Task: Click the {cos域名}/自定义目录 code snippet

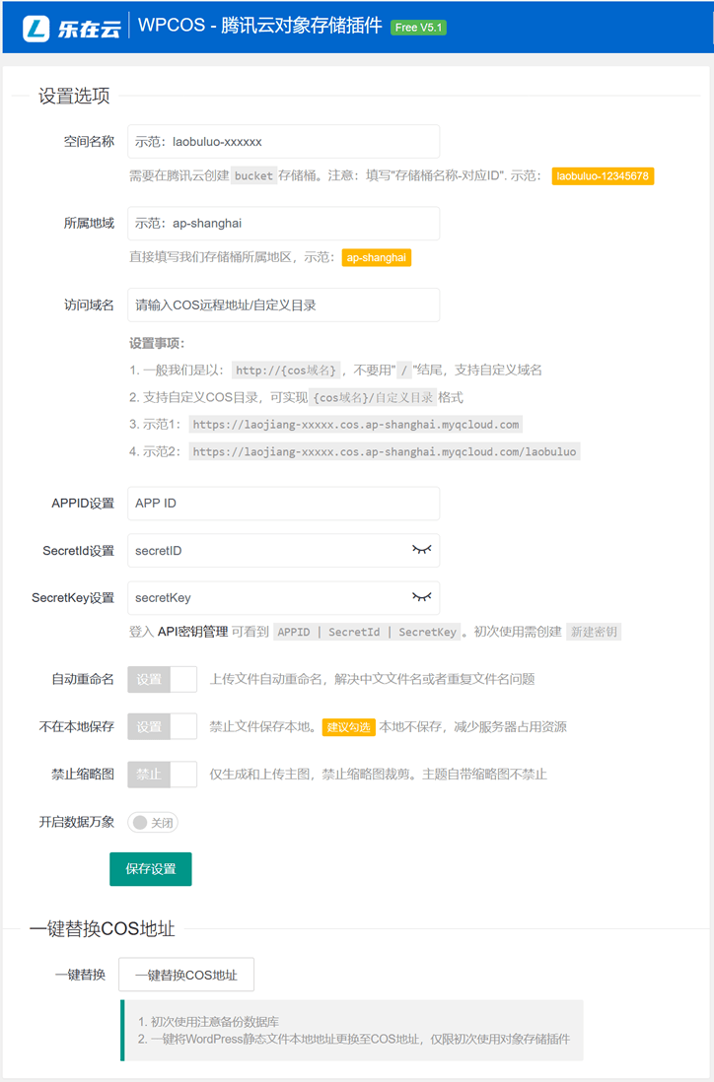Action: tap(373, 397)
